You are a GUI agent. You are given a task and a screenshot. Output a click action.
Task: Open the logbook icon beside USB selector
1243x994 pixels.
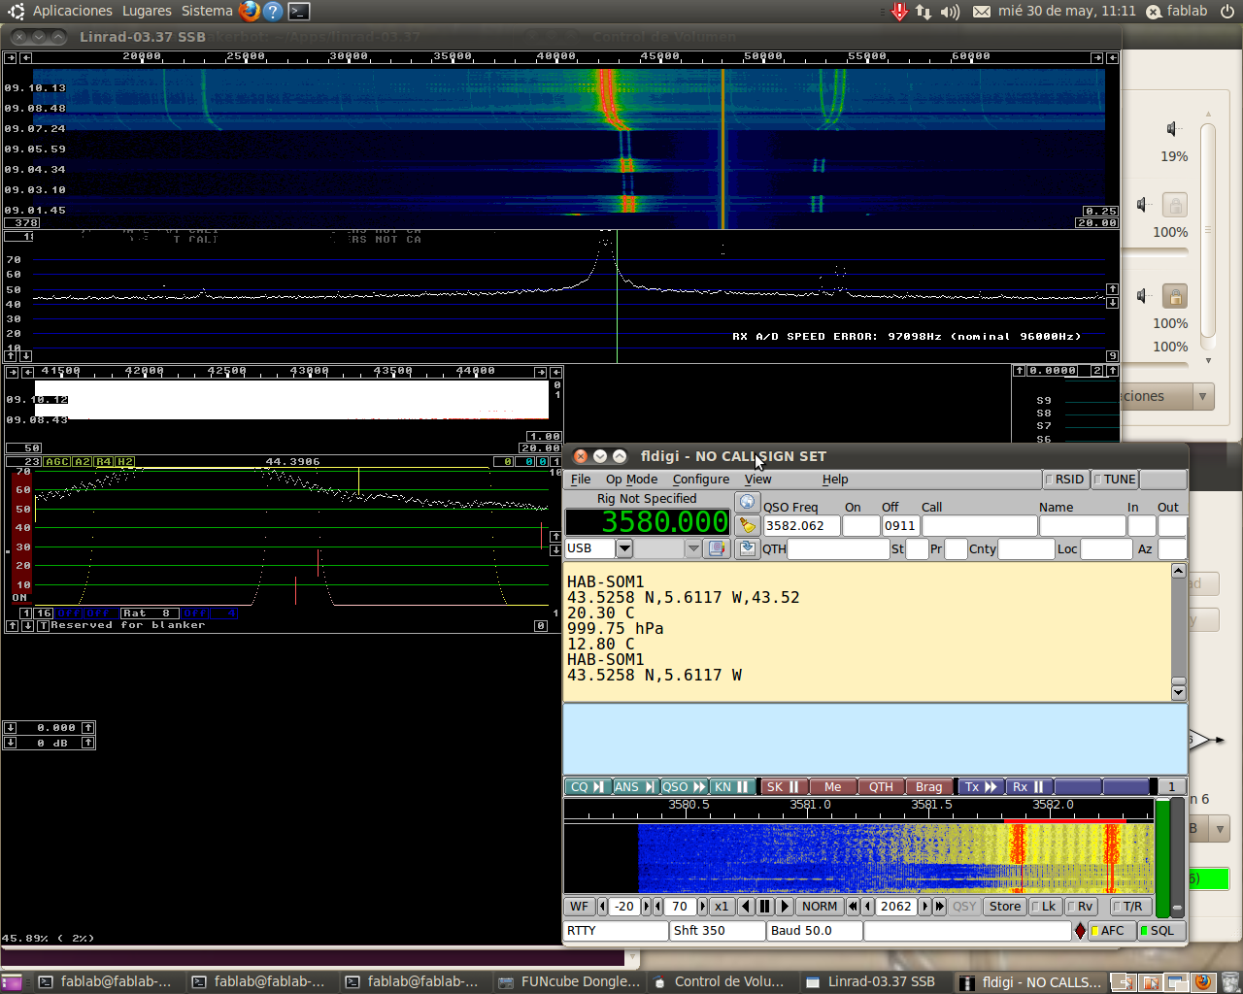[x=717, y=548]
